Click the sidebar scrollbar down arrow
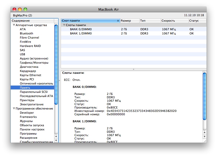The image size is (217, 157). pos(56,141)
